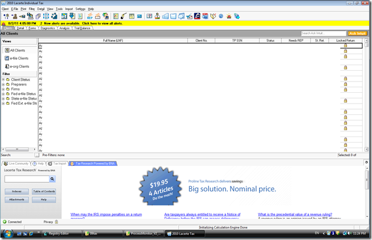Click the networked computers toolbar icon

tap(237, 16)
